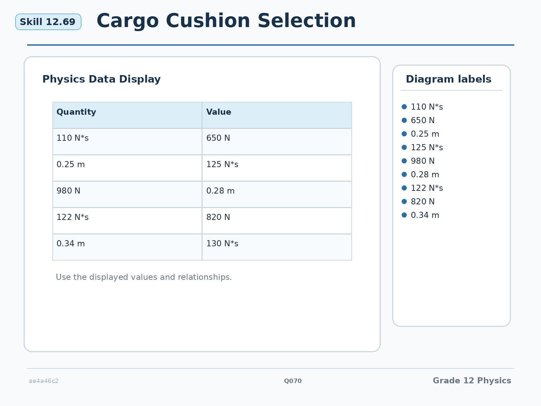The image size is (541, 406).
Task: Click the Grade 12 Physics footer text
Action: point(472,381)
